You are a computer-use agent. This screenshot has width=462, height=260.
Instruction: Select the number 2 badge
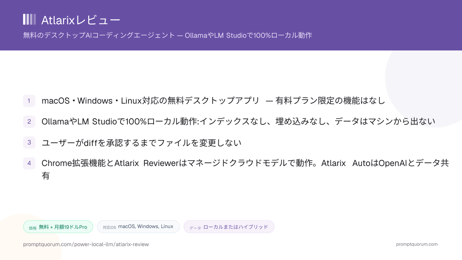coord(29,122)
